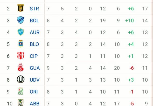Select the Blooming crest with crown

point(20,44)
